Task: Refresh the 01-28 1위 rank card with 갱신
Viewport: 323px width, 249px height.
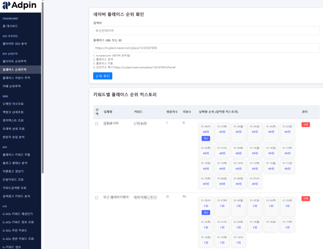Action: click(206, 212)
